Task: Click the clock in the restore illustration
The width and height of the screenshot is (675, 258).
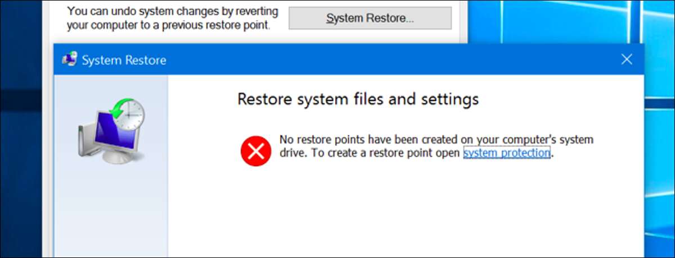Action: pyautogui.click(x=130, y=114)
